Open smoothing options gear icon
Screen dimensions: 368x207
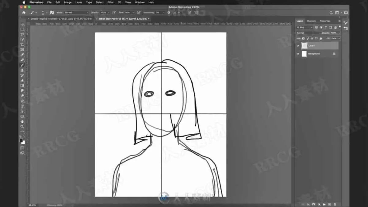[x=169, y=13]
